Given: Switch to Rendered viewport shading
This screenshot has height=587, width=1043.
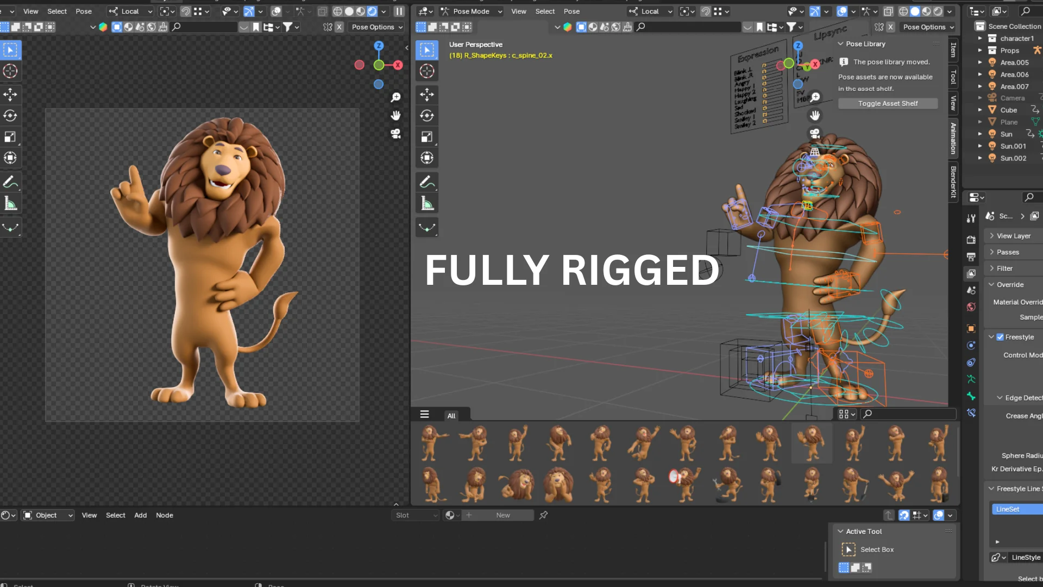Looking at the screenshot, I should [x=938, y=11].
